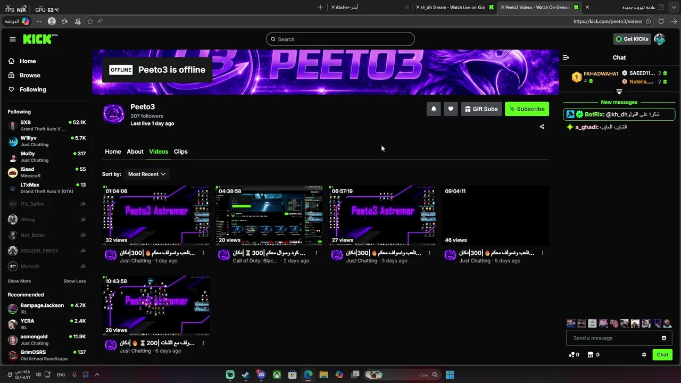Click the New messages indicator
The width and height of the screenshot is (681, 383).
coord(619,102)
